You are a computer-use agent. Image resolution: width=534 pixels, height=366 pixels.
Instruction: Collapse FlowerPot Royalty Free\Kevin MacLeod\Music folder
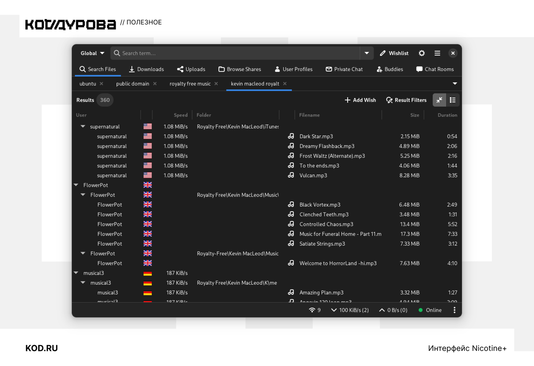[83, 195]
